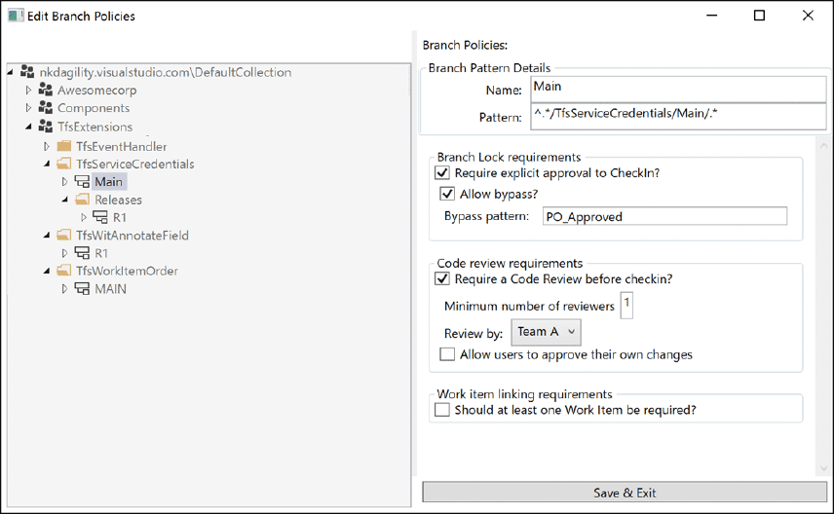Select the TfsEventHandler tree item label
834x514 pixels.
pos(121,146)
